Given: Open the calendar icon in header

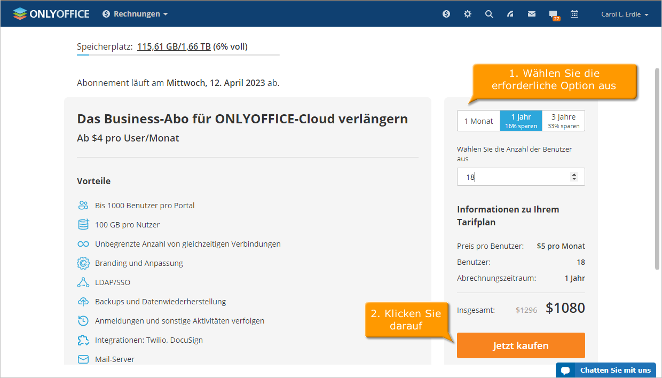Looking at the screenshot, I should [x=574, y=14].
